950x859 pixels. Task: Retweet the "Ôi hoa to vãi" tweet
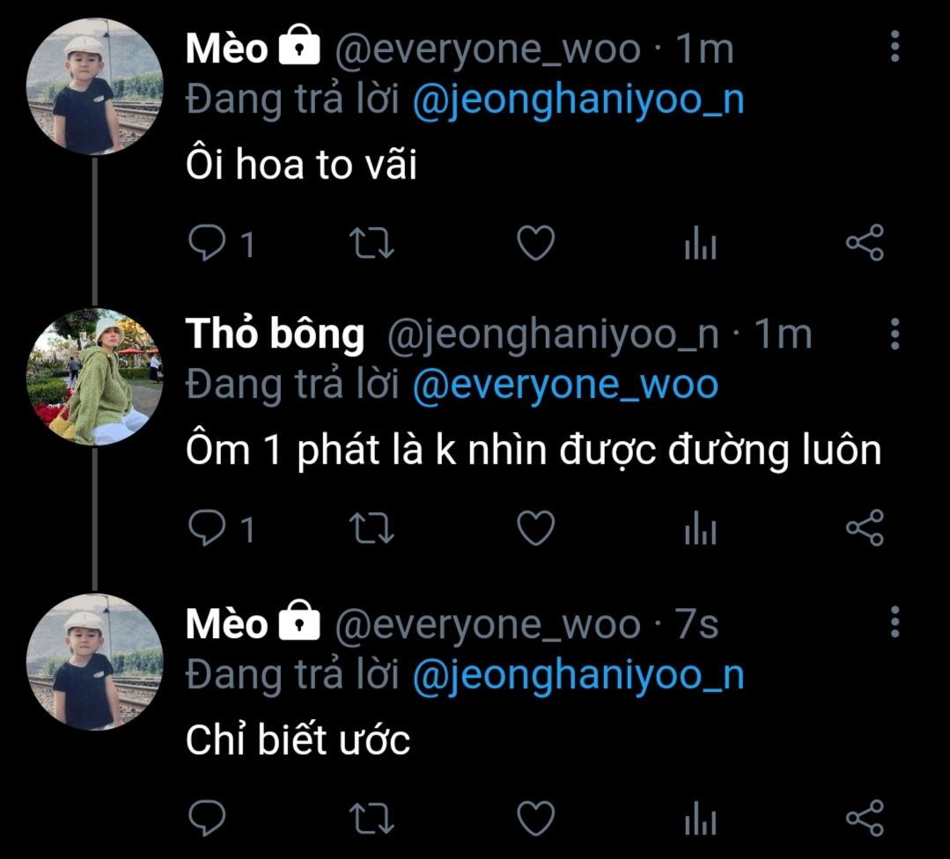371,244
